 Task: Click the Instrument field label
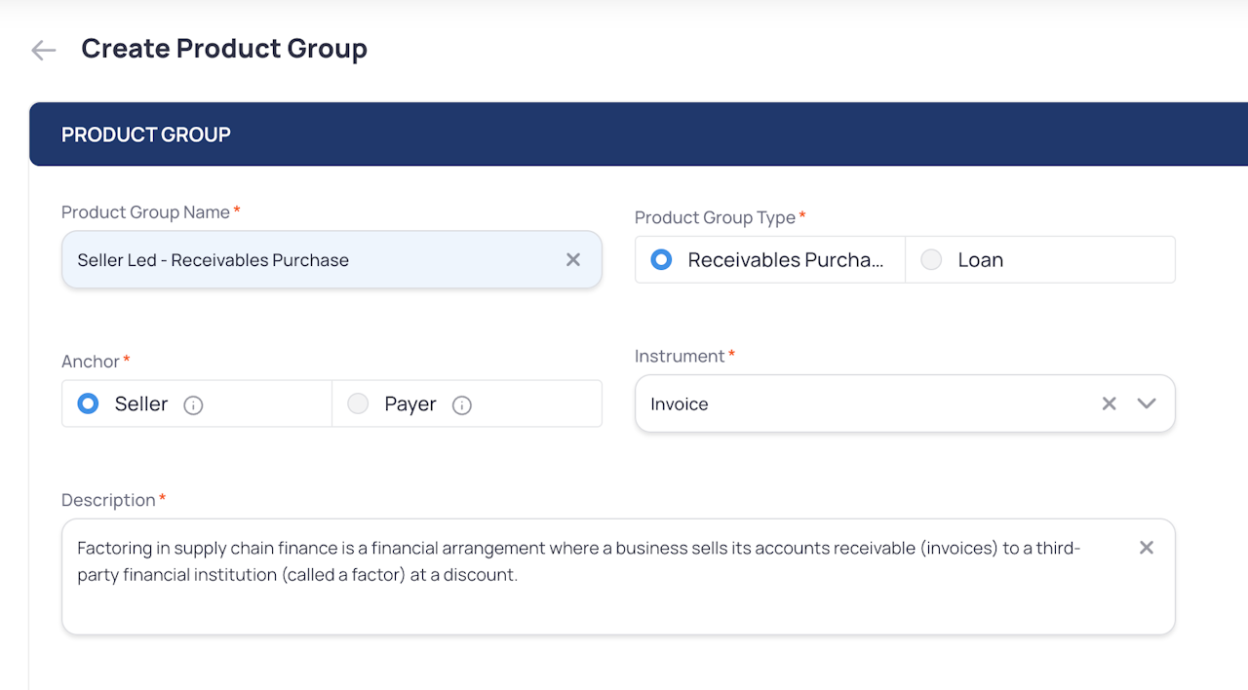click(680, 357)
